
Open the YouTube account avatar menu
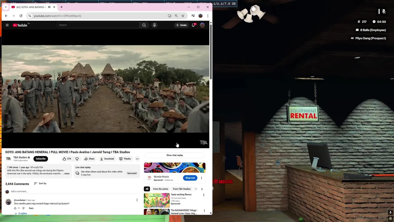[202, 25]
